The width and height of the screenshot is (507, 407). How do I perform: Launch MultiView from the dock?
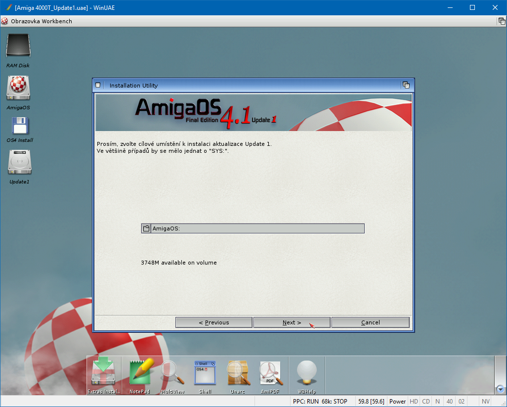click(172, 373)
